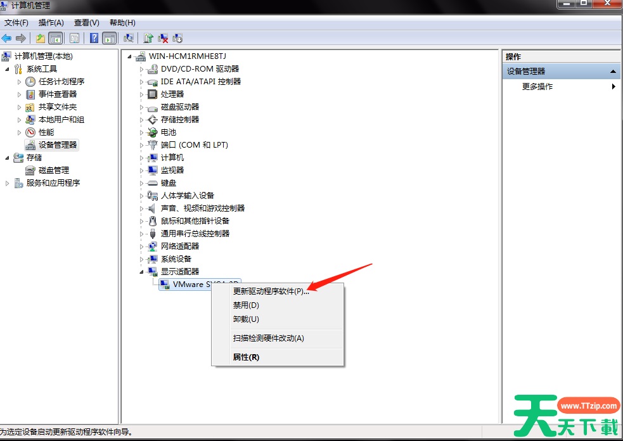623x441 pixels.
Task: Click the scan for hardware changes icon
Action: click(x=129, y=38)
